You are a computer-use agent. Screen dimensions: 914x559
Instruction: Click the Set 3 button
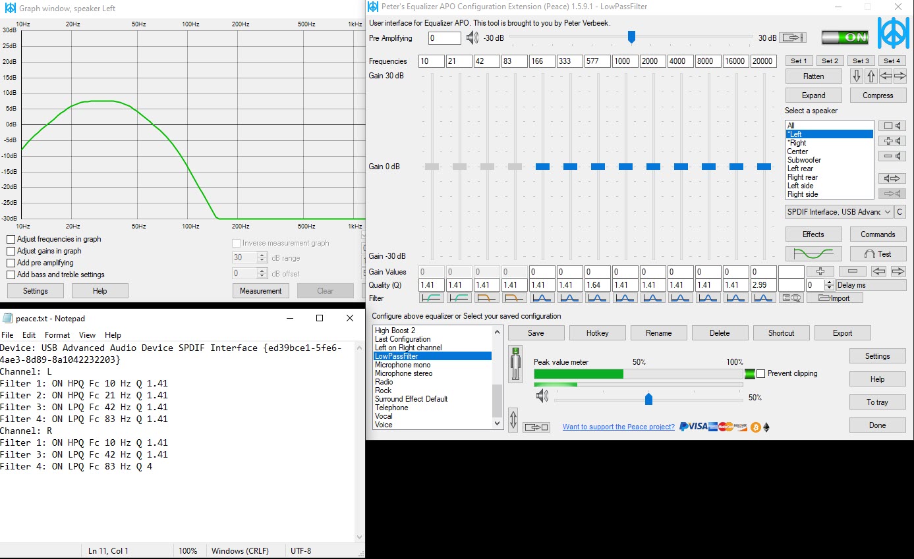(861, 61)
